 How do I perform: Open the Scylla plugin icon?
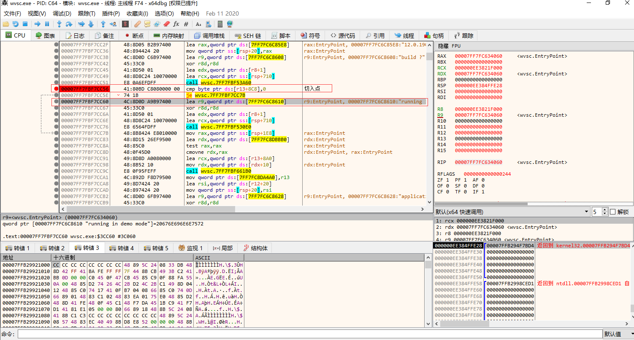pyautogui.click(x=125, y=24)
